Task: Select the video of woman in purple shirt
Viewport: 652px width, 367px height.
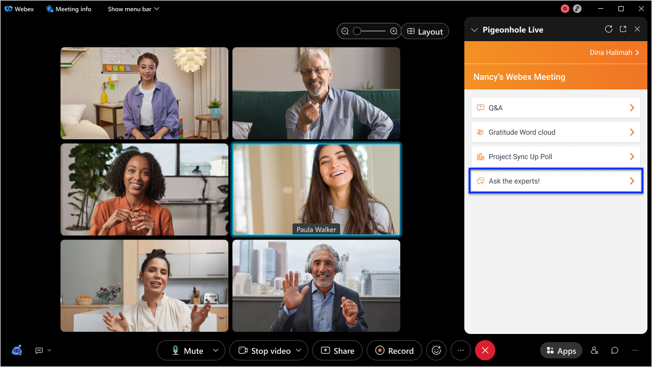Action: point(144,94)
